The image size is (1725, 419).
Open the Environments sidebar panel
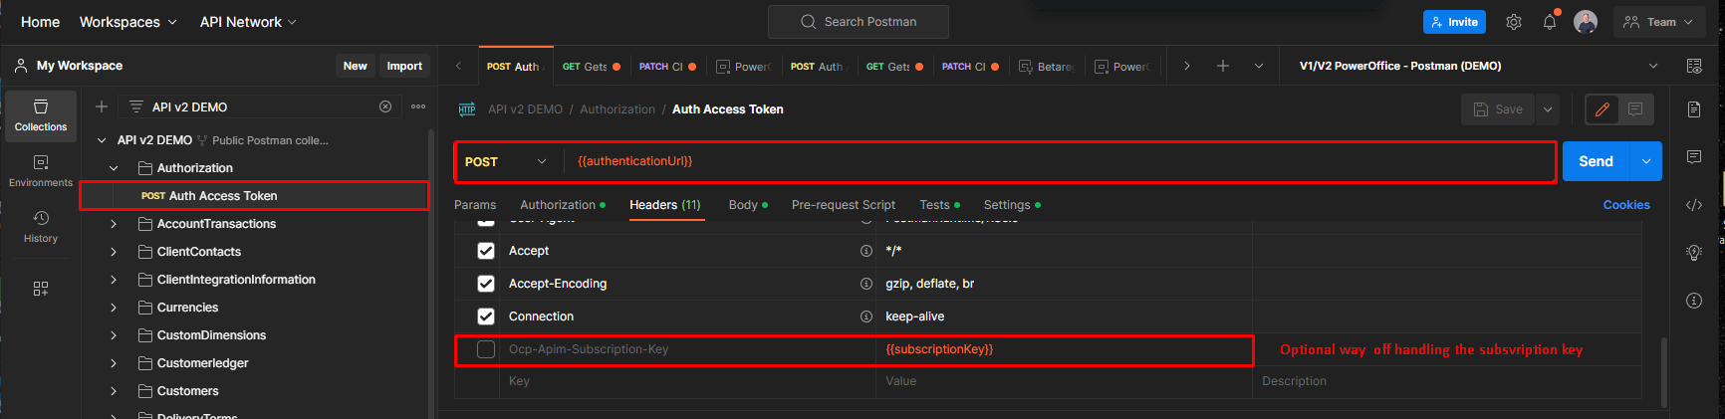[41, 170]
